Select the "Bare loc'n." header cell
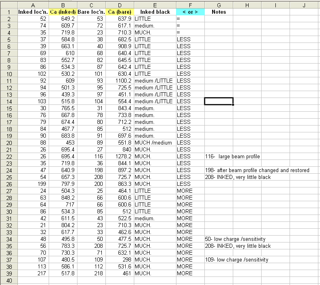 point(90,12)
